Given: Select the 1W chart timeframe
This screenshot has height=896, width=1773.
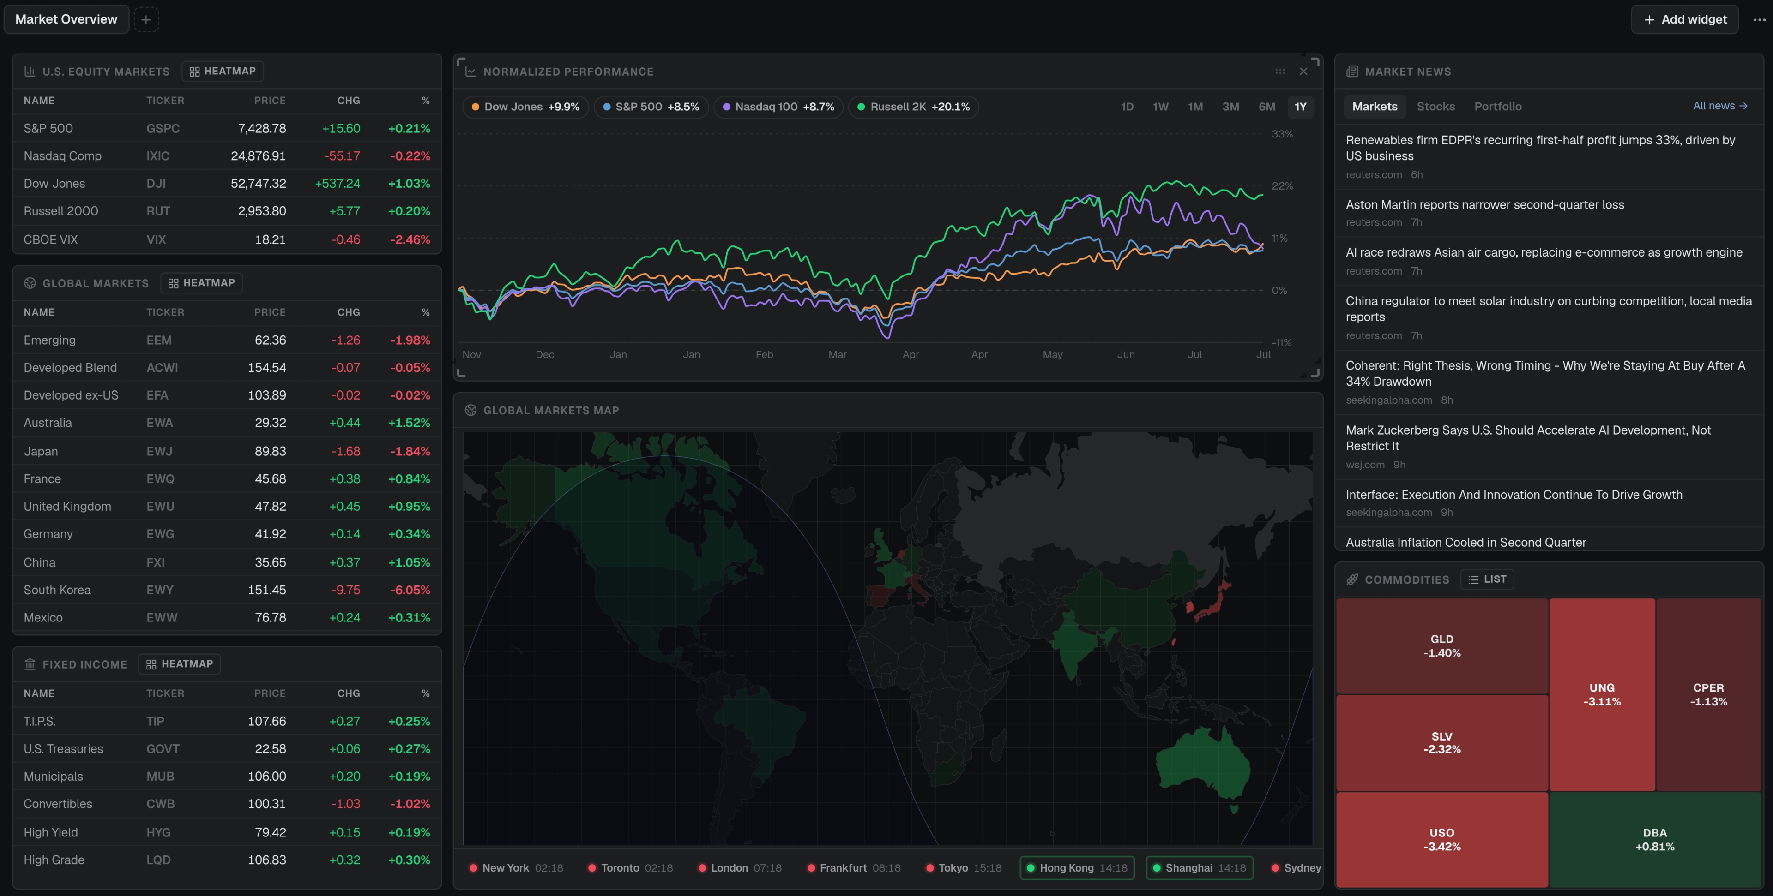Looking at the screenshot, I should pyautogui.click(x=1161, y=108).
